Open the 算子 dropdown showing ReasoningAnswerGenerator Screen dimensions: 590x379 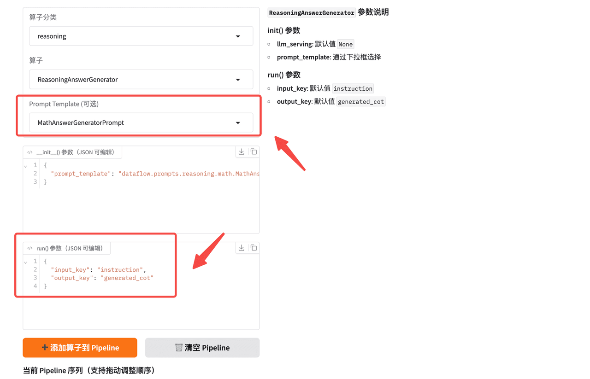pos(141,79)
